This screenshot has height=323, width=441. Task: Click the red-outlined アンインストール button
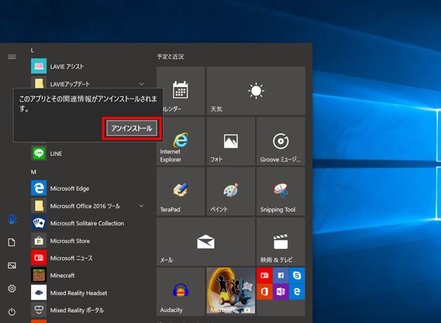132,128
